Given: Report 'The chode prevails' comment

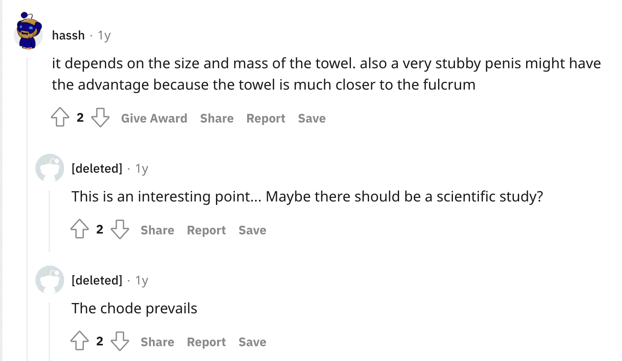Looking at the screenshot, I should pyautogui.click(x=207, y=342).
